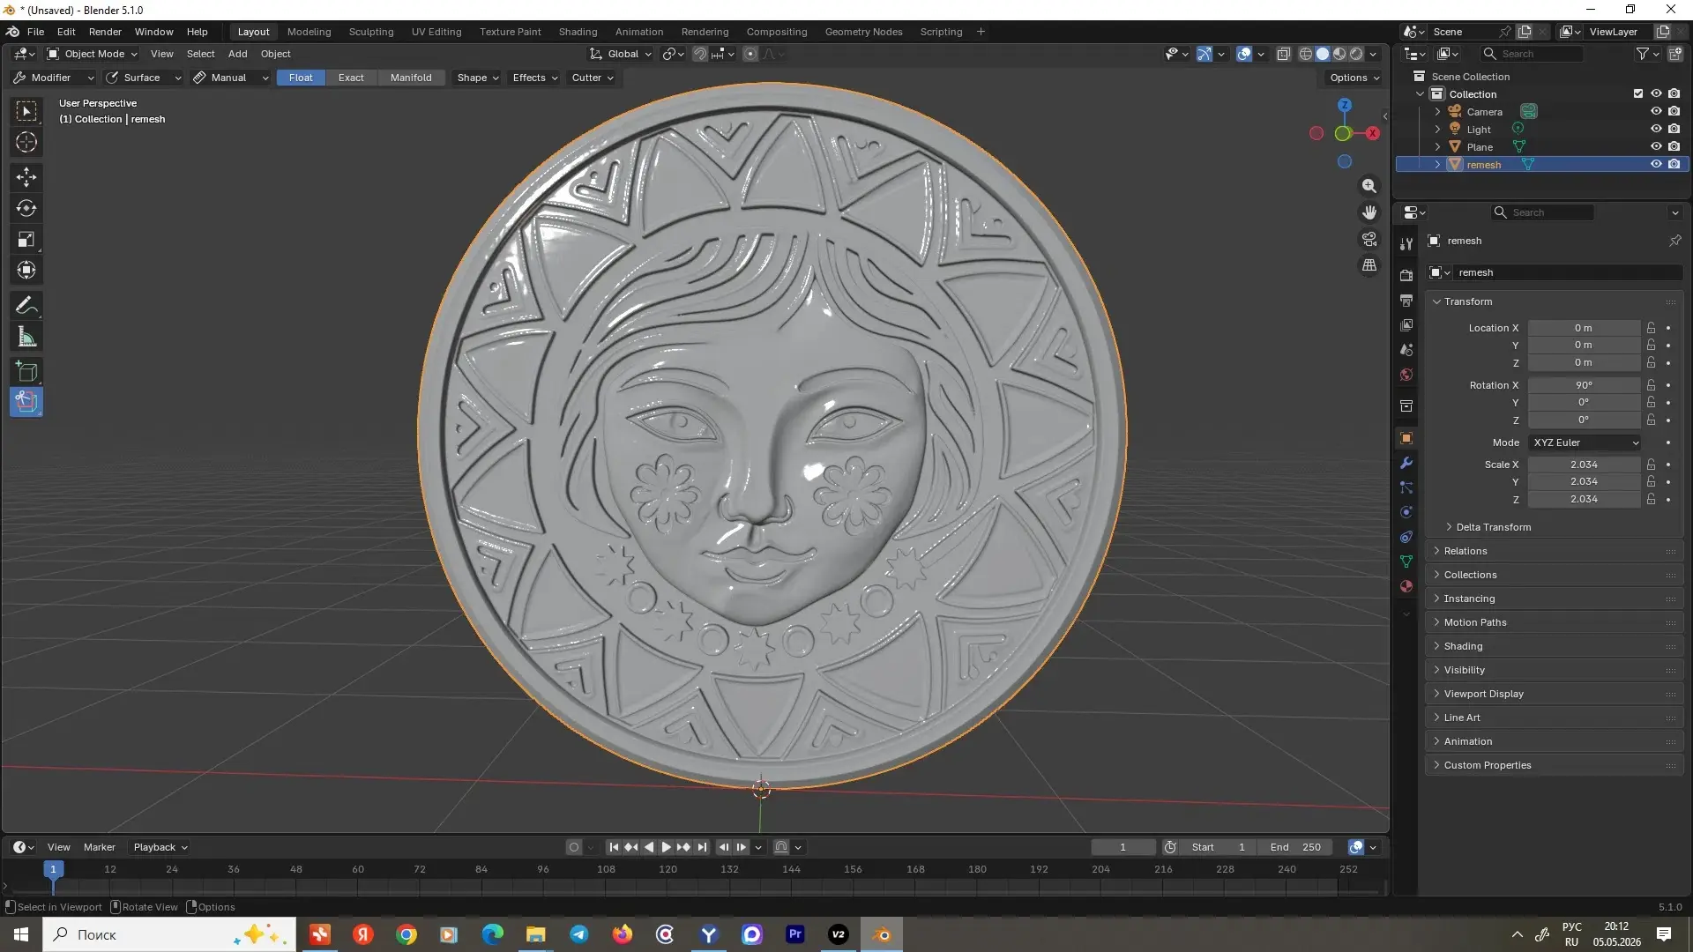Open the Modifiers wrench properties tab

click(1406, 463)
